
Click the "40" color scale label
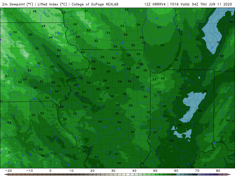coord(134,171)
